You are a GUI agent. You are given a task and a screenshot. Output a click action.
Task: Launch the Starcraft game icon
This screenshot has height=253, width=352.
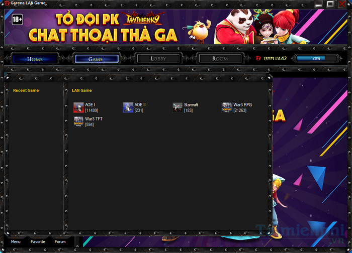click(178, 107)
